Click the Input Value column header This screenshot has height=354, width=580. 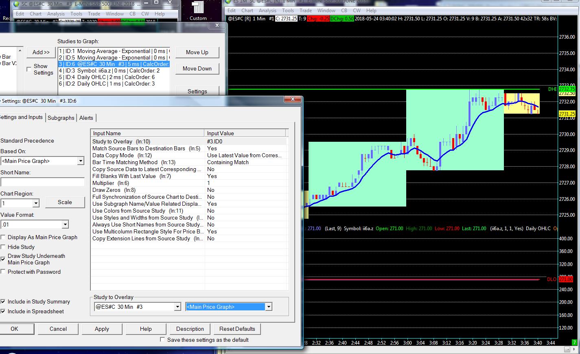pyautogui.click(x=245, y=133)
